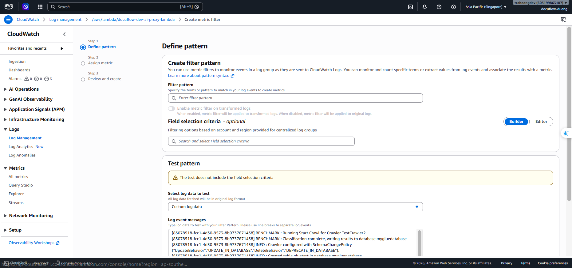Enable metric filter on transformed logs
This screenshot has width=572, height=268.
172,108
